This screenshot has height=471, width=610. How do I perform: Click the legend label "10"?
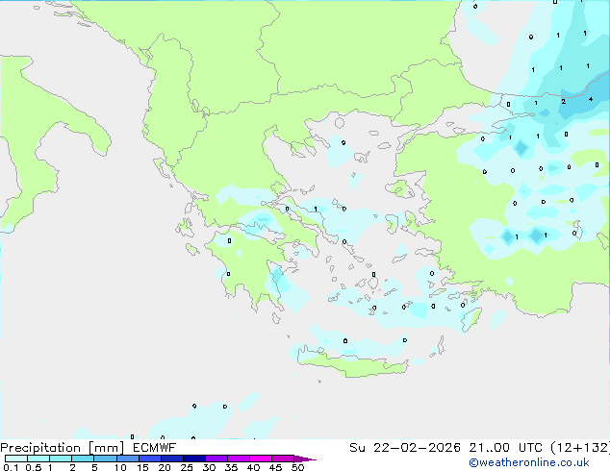pos(120,467)
